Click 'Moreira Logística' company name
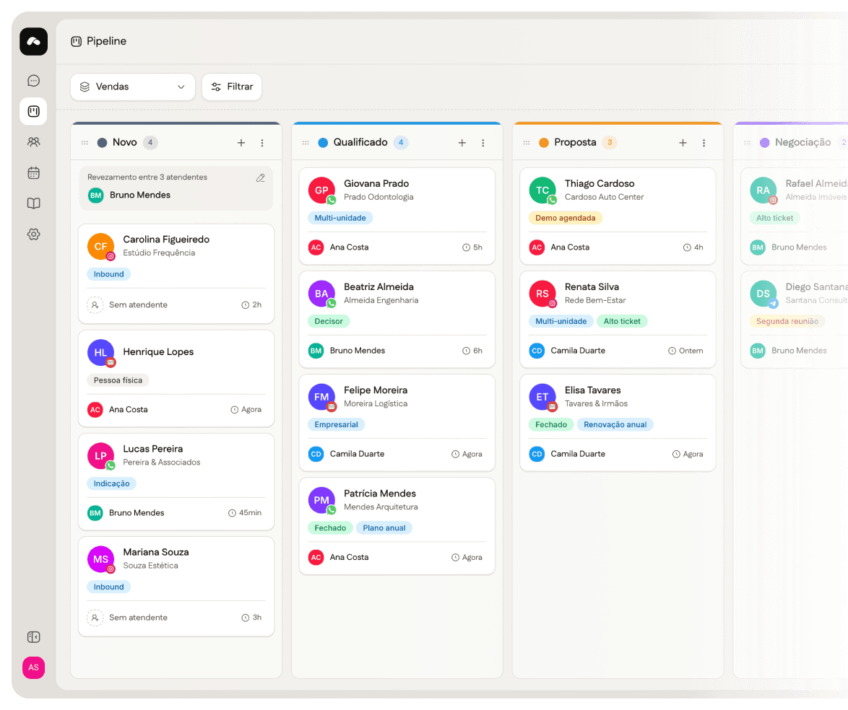The height and width of the screenshot is (710, 848). click(x=376, y=403)
